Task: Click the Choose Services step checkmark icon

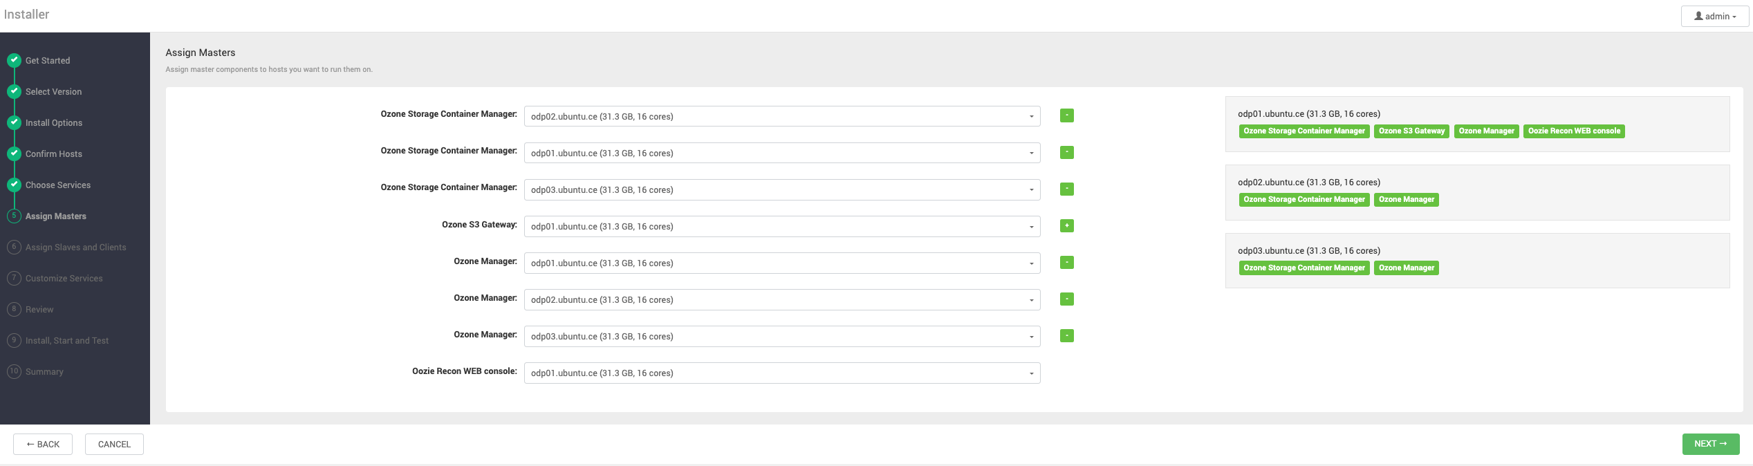Action: [14, 185]
